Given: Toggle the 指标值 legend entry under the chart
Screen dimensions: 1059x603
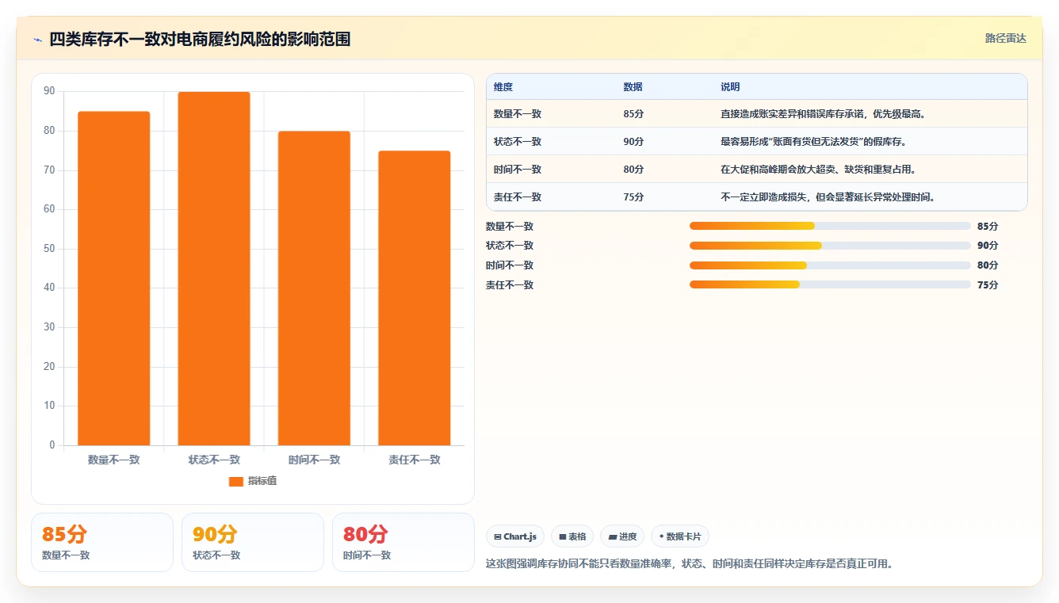Looking at the screenshot, I should tap(253, 481).
